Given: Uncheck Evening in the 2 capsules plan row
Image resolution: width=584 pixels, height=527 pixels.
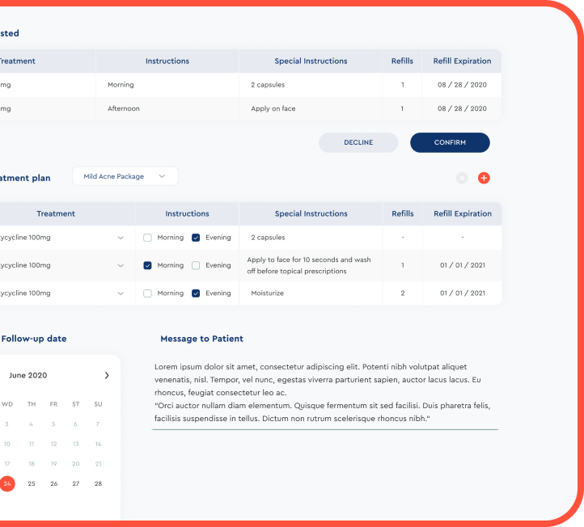Looking at the screenshot, I should (x=196, y=238).
